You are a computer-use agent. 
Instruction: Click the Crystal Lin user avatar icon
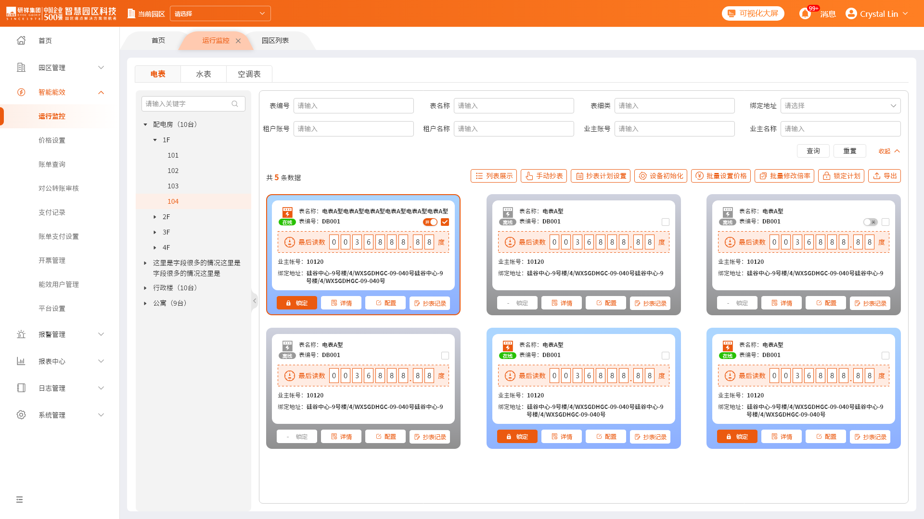(x=851, y=13)
